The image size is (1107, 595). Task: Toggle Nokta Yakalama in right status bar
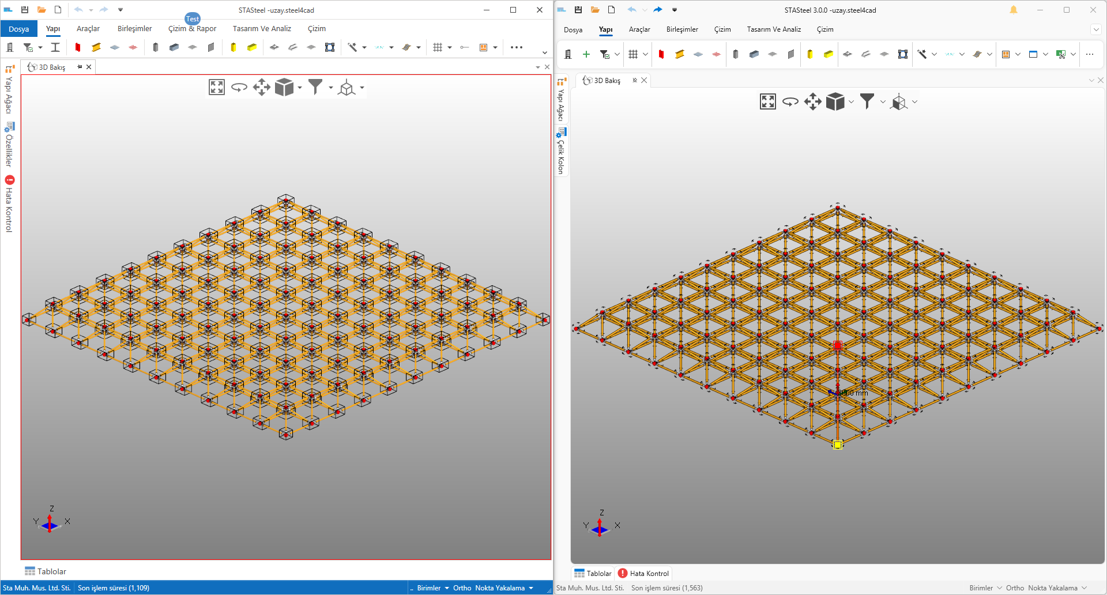[x=1052, y=588]
